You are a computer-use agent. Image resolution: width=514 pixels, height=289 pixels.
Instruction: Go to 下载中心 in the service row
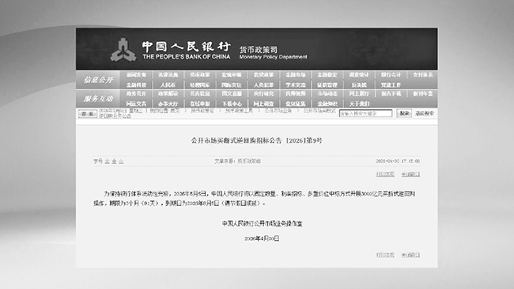(232, 104)
